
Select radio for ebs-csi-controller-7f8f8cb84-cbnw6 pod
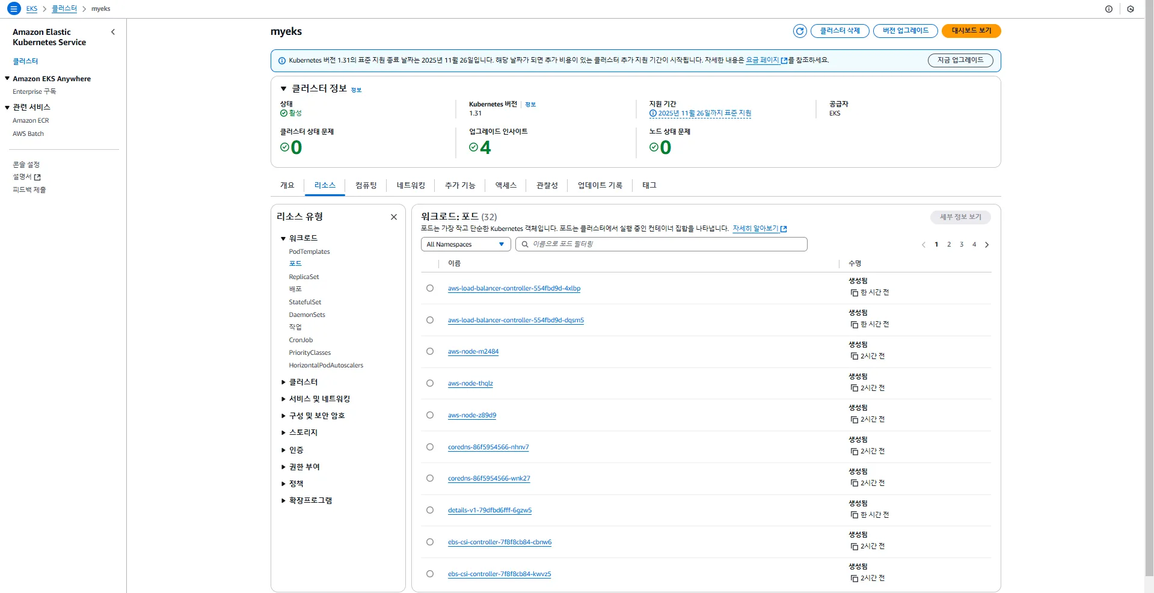[x=430, y=542]
